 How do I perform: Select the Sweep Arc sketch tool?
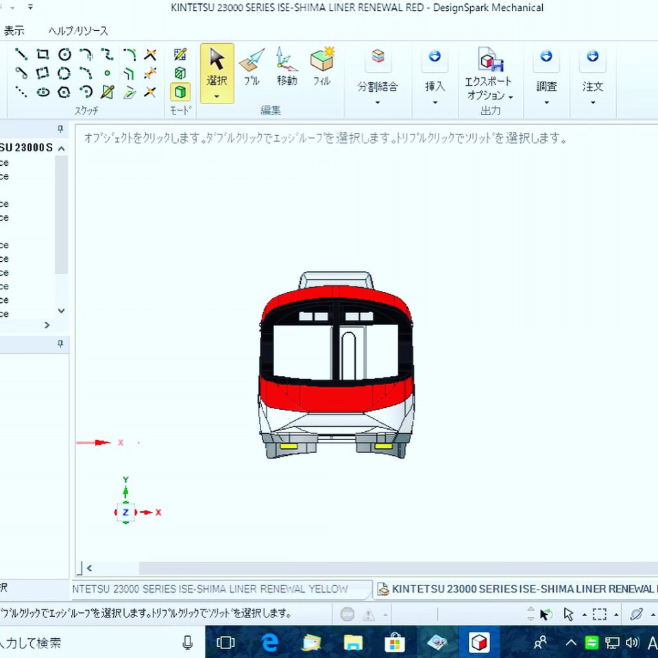point(86,92)
